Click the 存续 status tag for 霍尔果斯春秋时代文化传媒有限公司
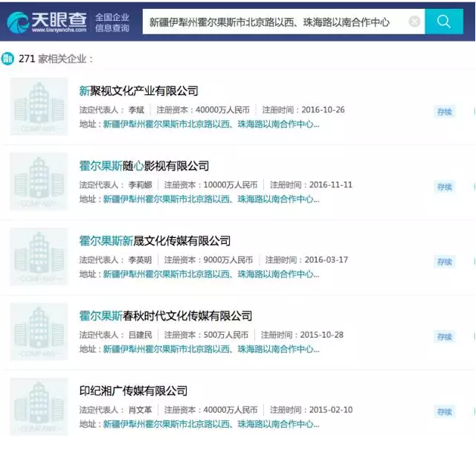This screenshot has width=476, height=453. 444,337
